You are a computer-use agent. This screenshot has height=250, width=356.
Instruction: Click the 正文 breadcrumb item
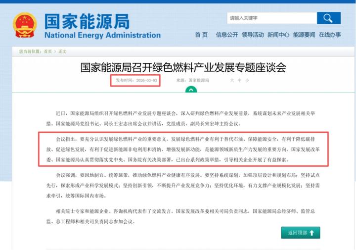(x=62, y=51)
